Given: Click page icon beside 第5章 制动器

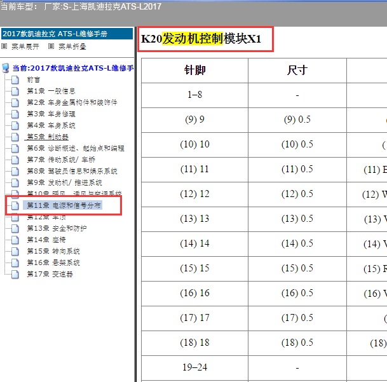Looking at the screenshot, I should point(15,137).
